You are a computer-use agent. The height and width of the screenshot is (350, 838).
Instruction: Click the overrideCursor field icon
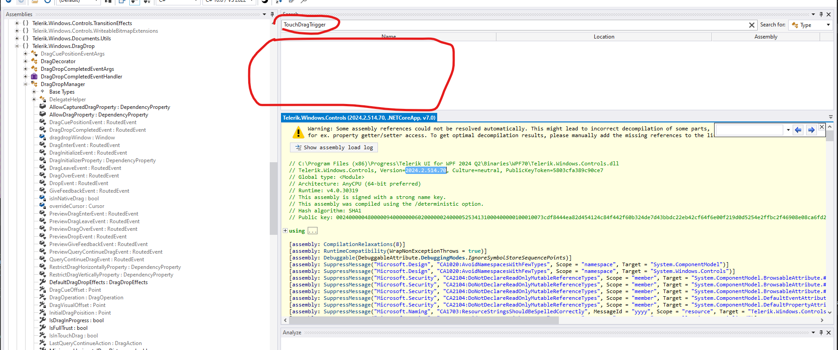point(43,206)
